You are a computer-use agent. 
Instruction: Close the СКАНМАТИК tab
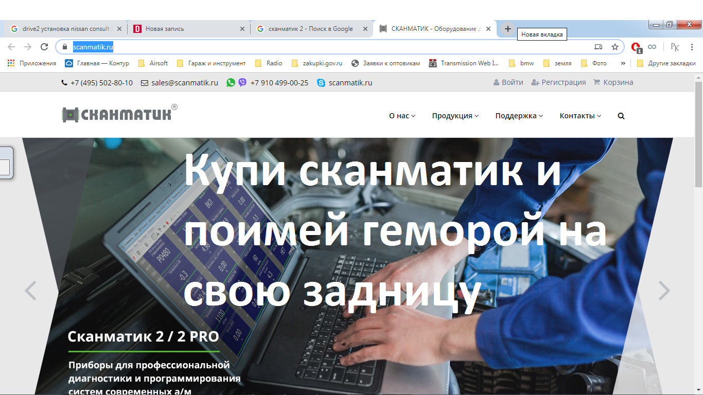(488, 29)
